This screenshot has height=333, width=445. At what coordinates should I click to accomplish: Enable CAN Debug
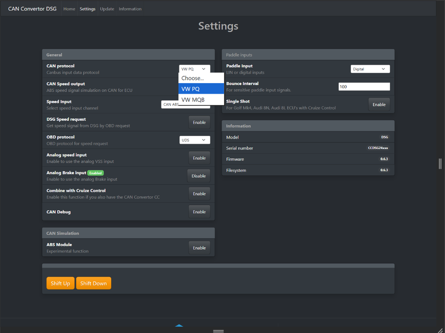pos(199,212)
